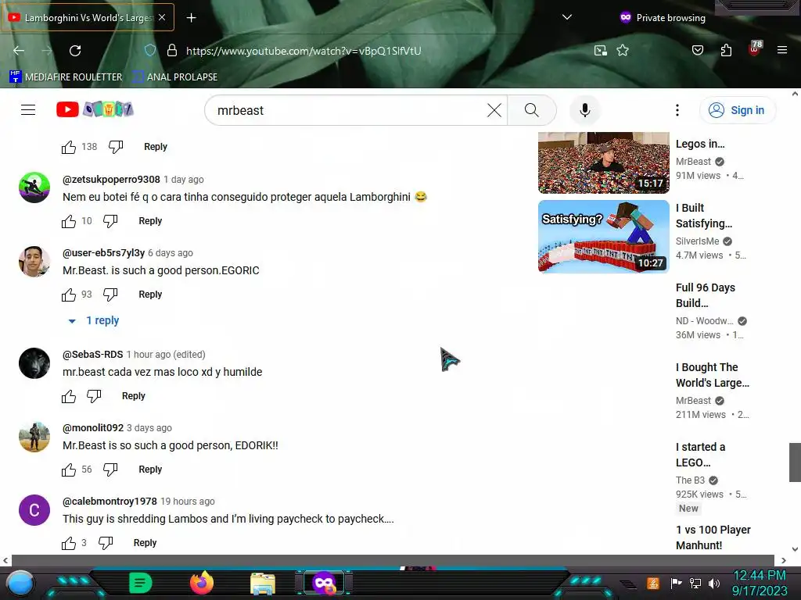
Task: Dislike the comment by @SebaS-RDS
Action: click(94, 396)
